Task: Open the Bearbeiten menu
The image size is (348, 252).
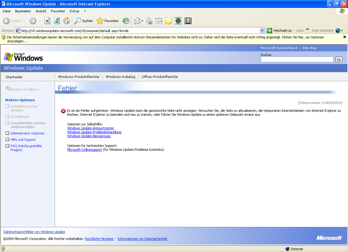Action: coord(23,11)
